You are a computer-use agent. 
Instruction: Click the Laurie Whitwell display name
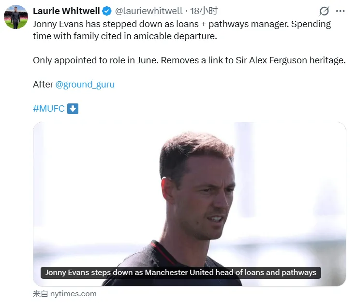(x=66, y=11)
